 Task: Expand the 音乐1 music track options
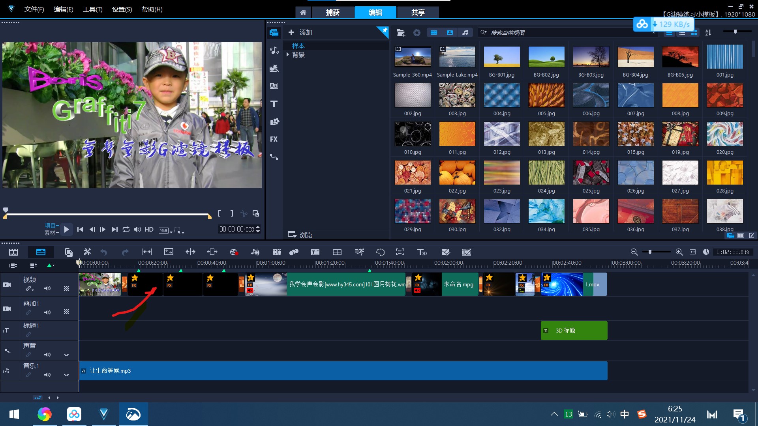click(x=66, y=375)
